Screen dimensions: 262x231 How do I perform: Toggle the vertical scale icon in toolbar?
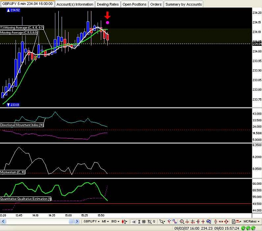pos(139,222)
